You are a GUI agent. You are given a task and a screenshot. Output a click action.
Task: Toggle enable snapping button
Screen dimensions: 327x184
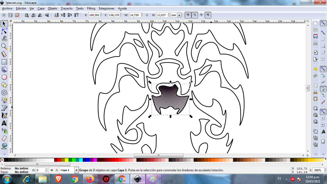(x=323, y=23)
